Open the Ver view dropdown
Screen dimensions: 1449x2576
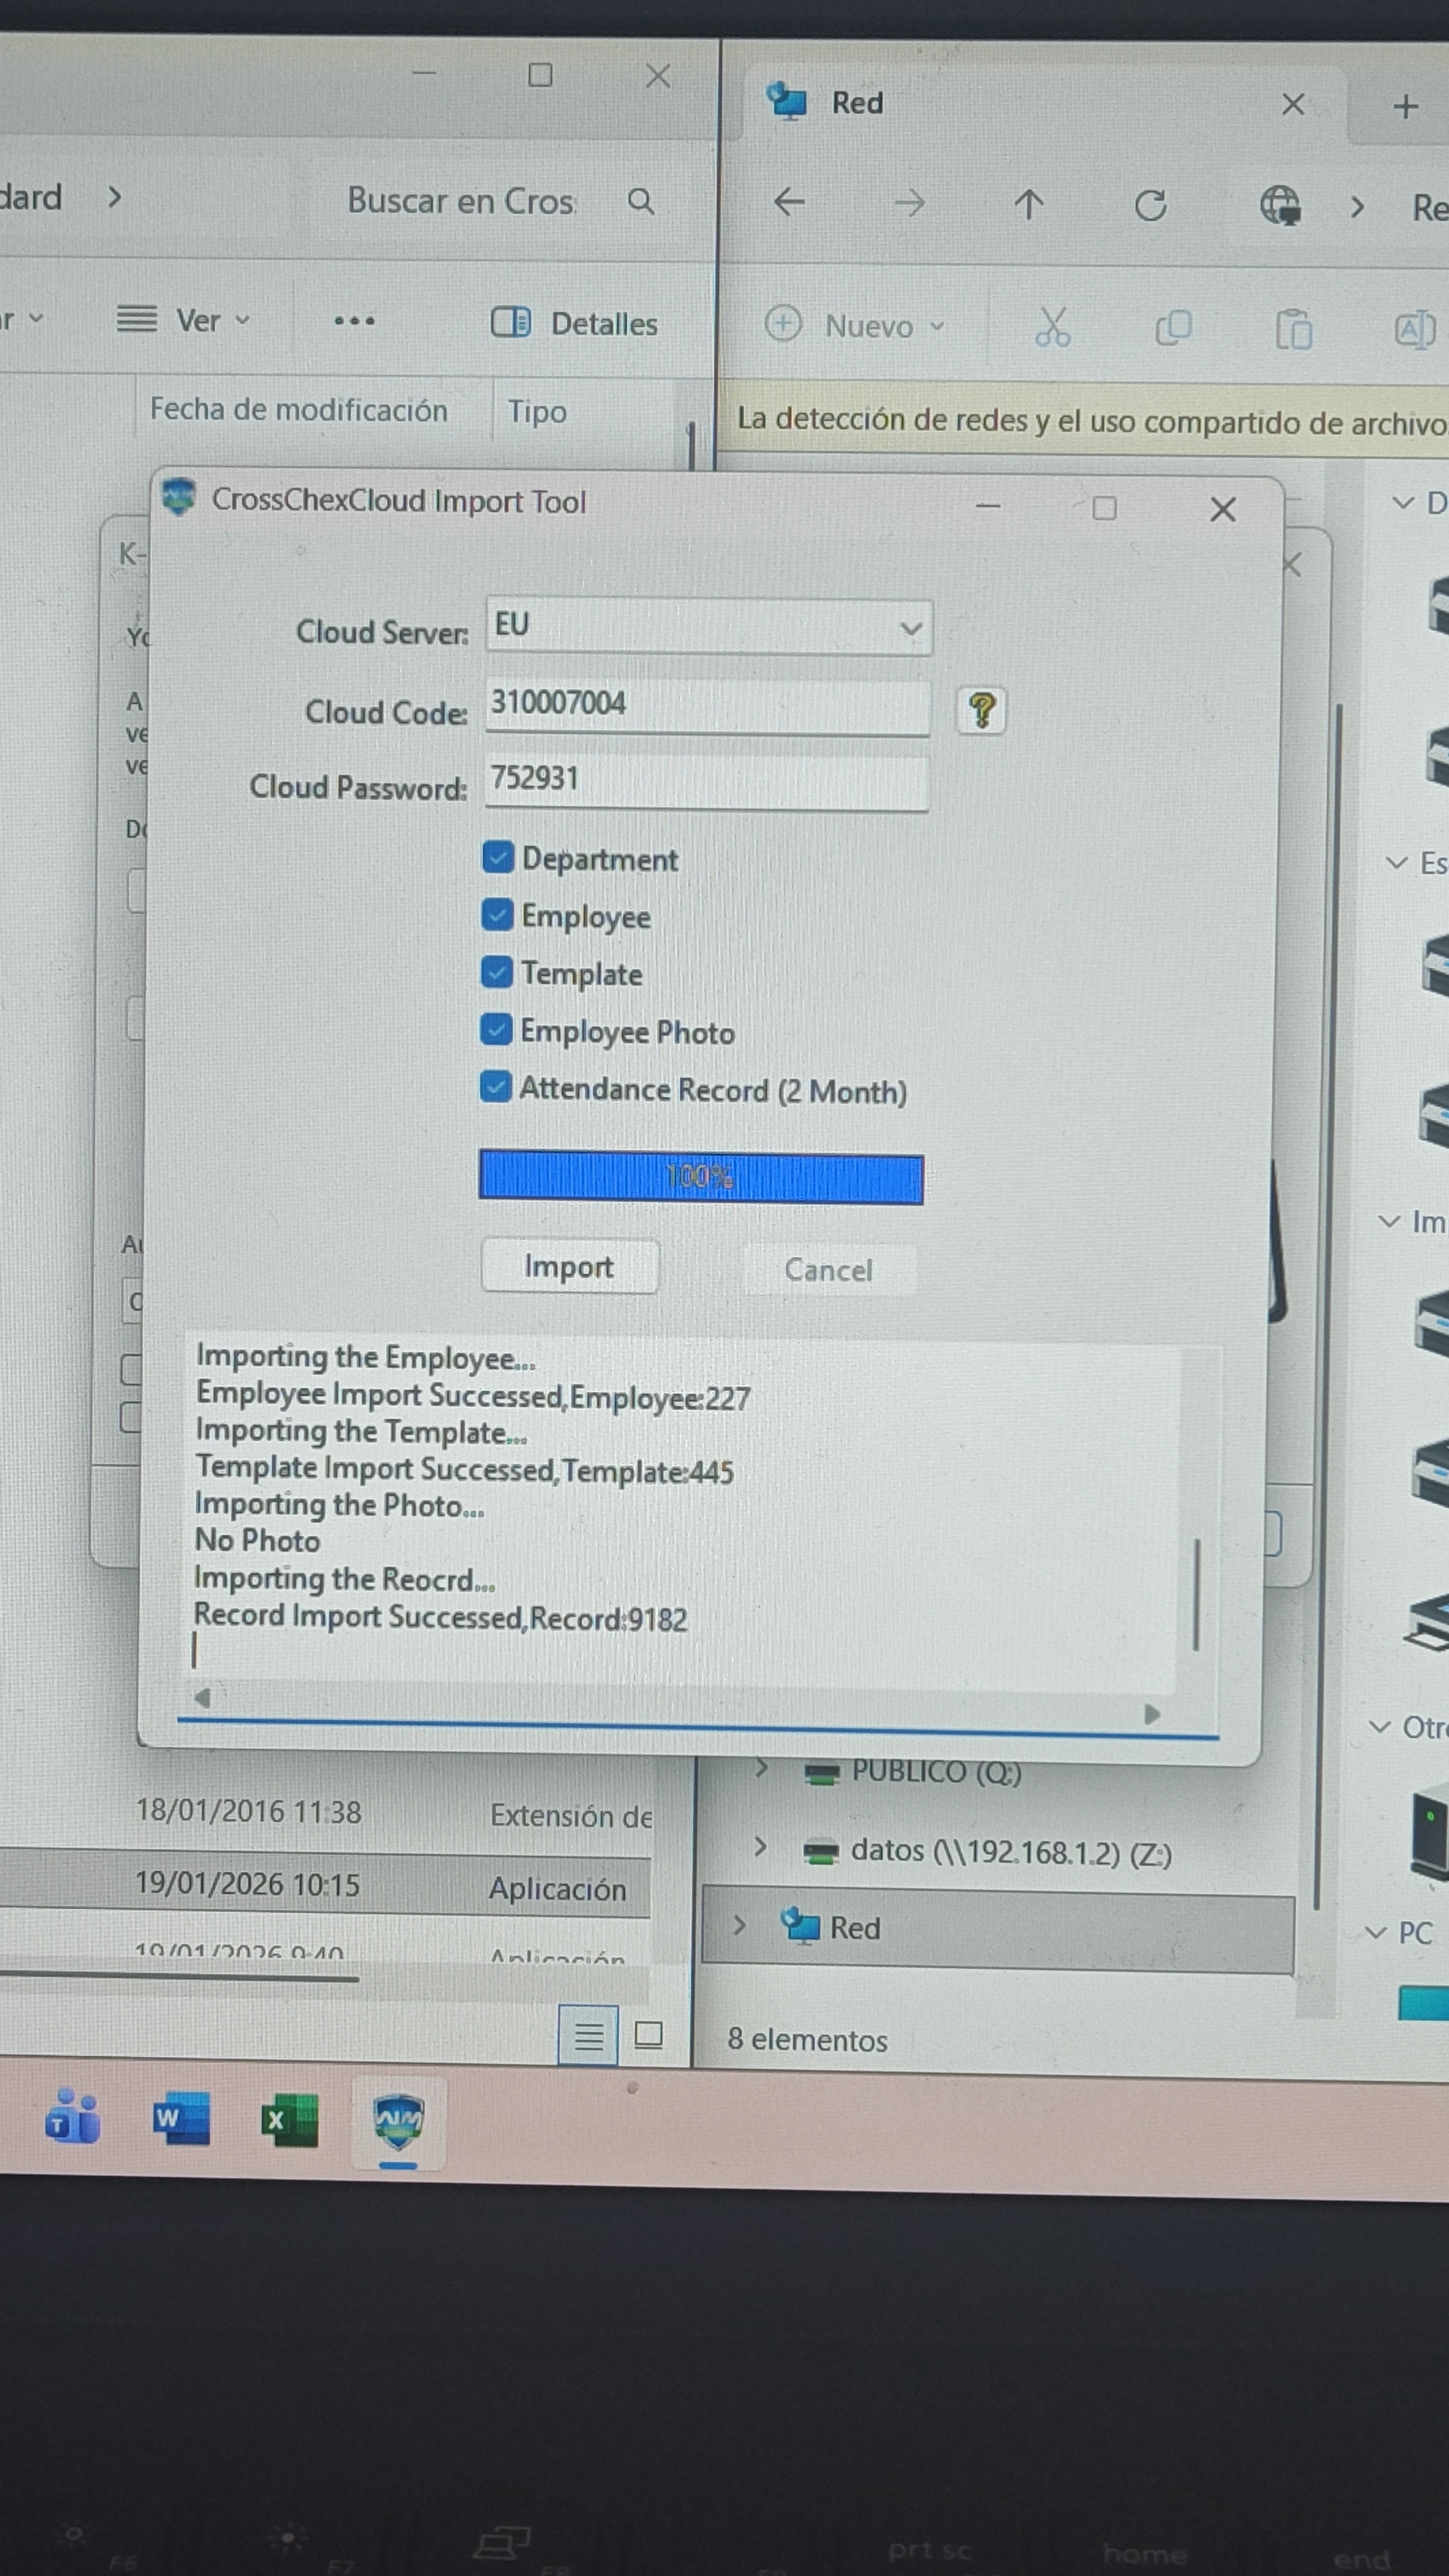183,320
